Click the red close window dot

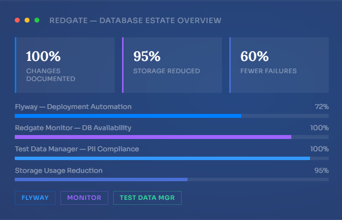(x=17, y=20)
